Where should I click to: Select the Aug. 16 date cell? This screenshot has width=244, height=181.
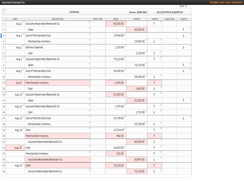point(15,130)
